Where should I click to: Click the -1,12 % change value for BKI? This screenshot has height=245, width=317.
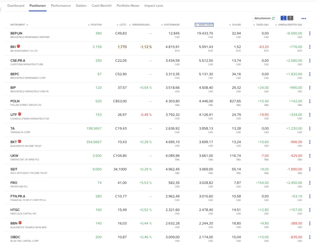pyautogui.click(x=146, y=47)
